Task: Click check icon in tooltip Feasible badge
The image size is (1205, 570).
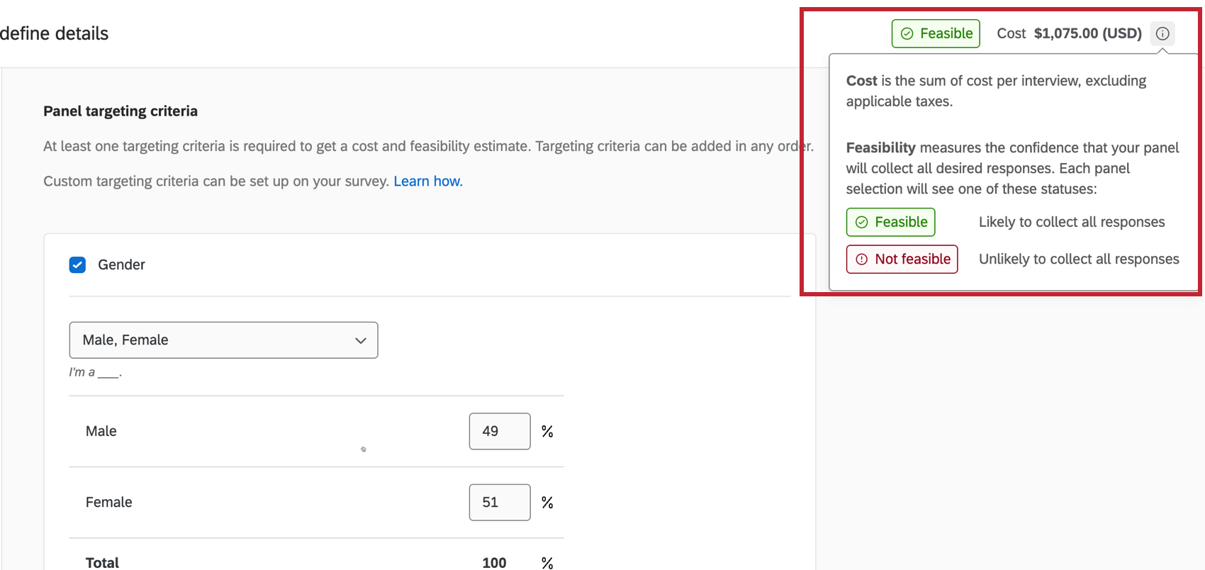Action: pos(861,223)
